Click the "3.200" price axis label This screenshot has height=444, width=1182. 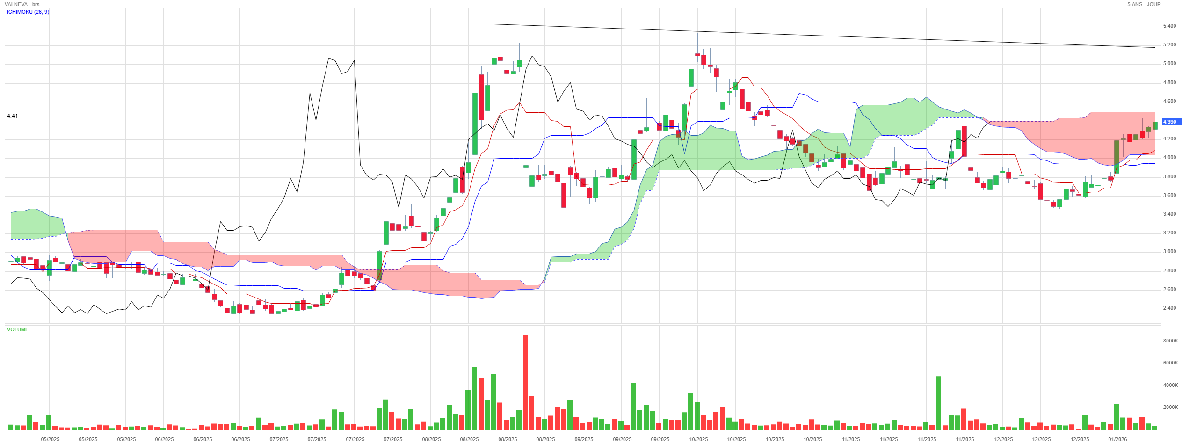tap(1169, 233)
